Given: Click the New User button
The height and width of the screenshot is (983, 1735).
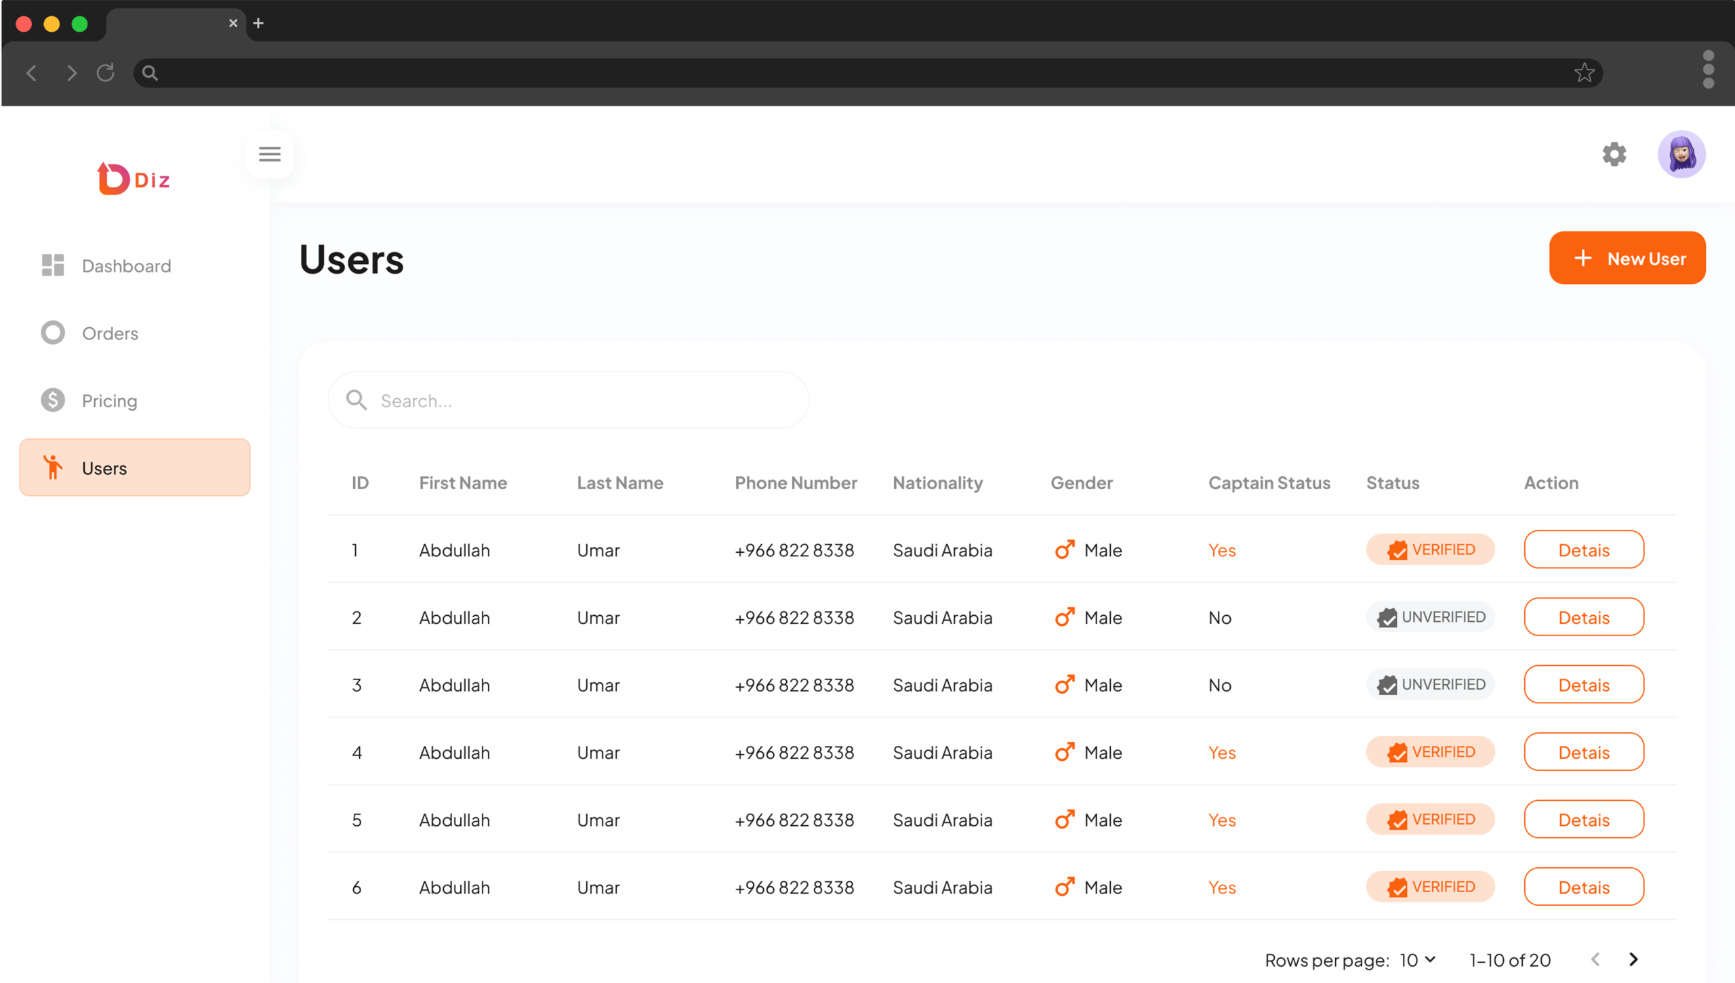Looking at the screenshot, I should point(1627,258).
